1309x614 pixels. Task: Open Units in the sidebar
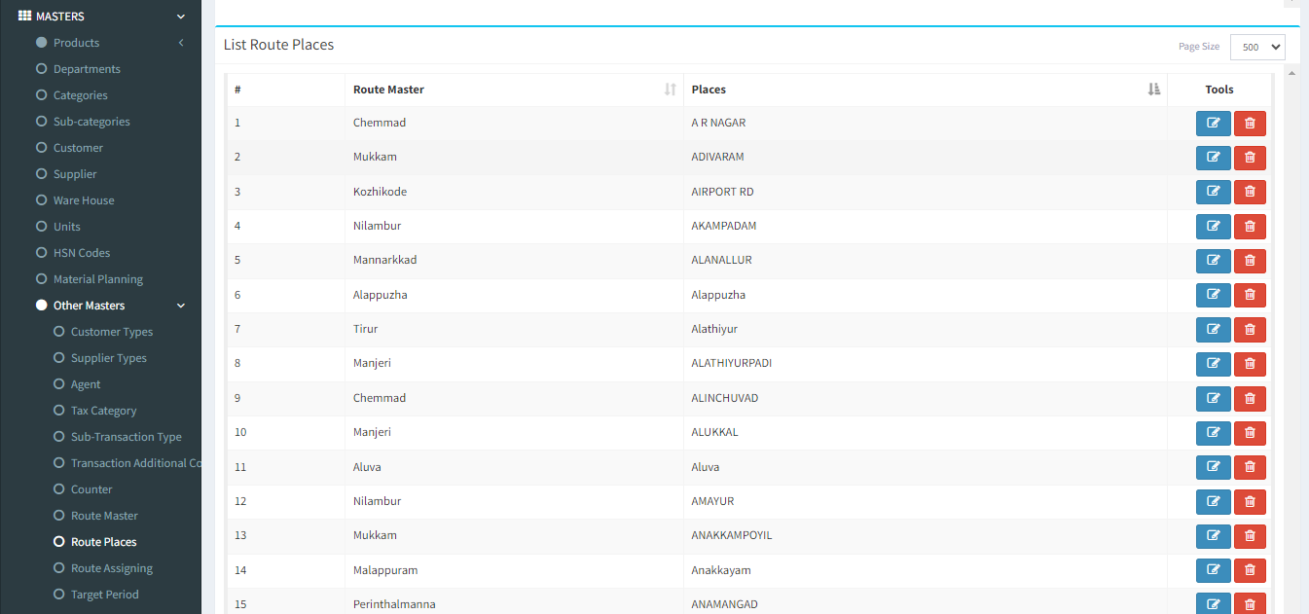67,227
